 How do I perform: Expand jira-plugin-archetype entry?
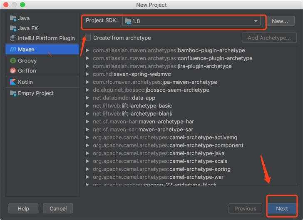[x=87, y=66]
